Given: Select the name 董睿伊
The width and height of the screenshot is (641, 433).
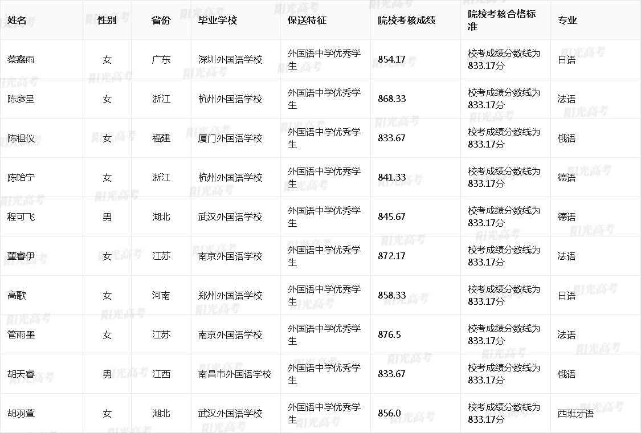Looking at the screenshot, I should (21, 256).
